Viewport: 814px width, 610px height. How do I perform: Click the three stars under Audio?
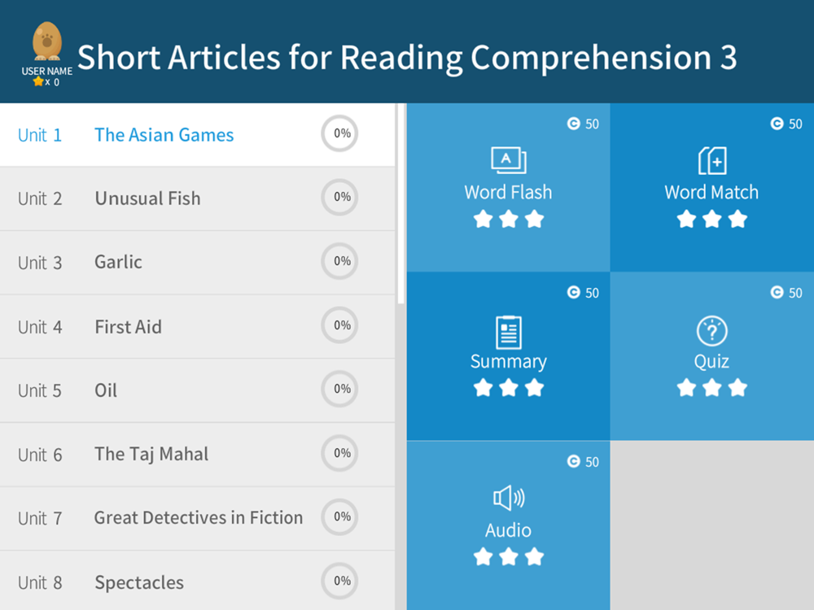pyautogui.click(x=508, y=557)
